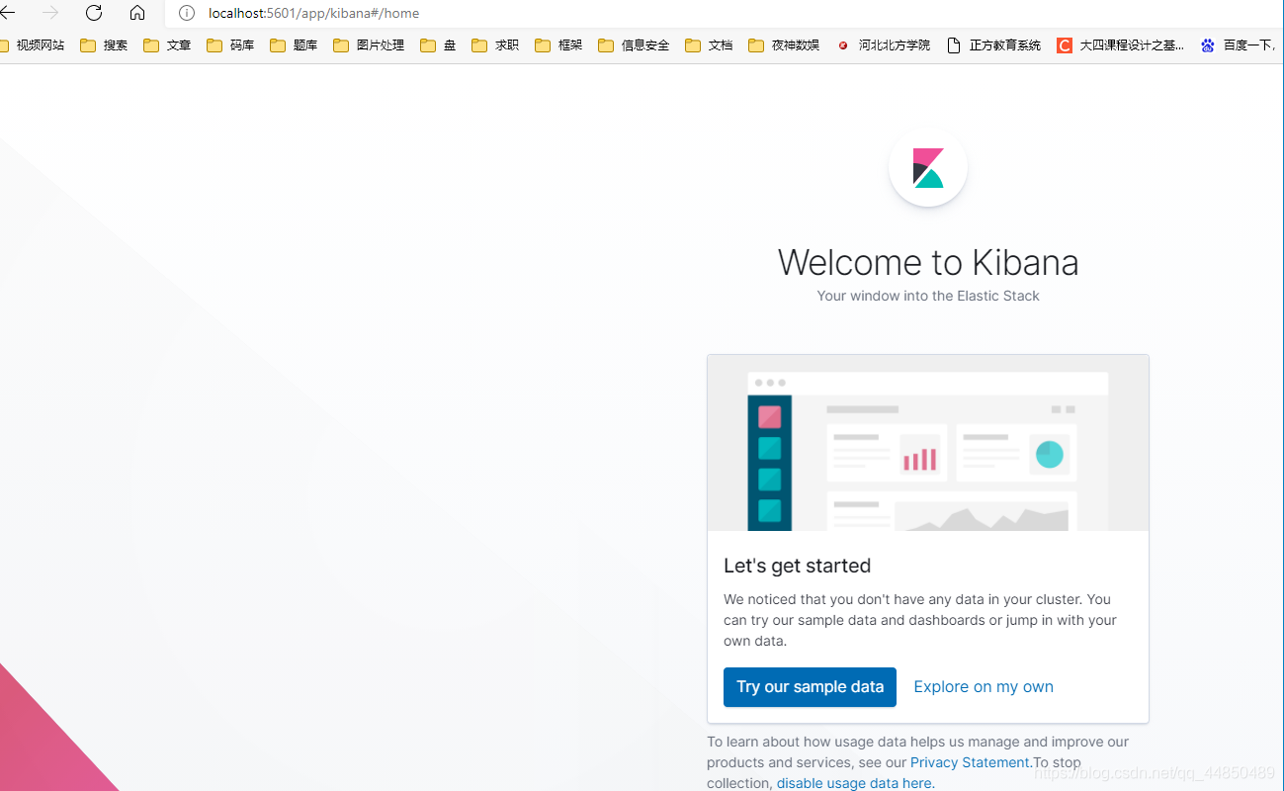Click the browser forward arrow

pyautogui.click(x=51, y=13)
